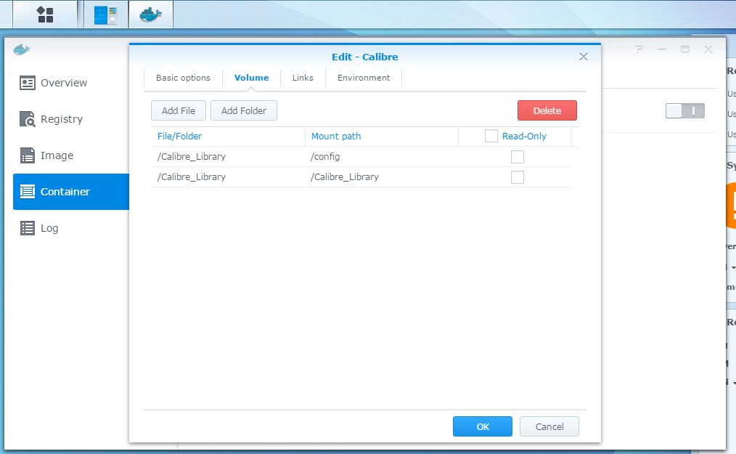Click the Cancel button
Viewport: 736px width, 454px height.
pos(549,426)
